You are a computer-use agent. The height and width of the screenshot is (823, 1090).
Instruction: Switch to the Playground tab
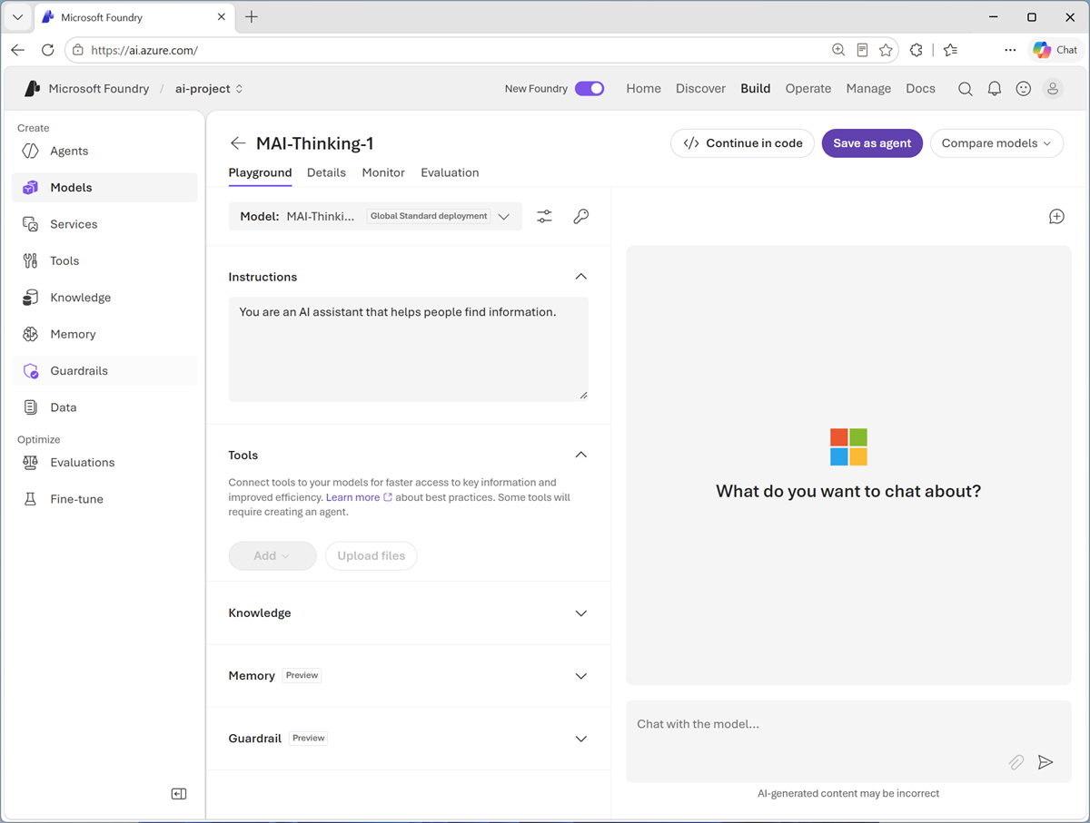click(x=260, y=172)
